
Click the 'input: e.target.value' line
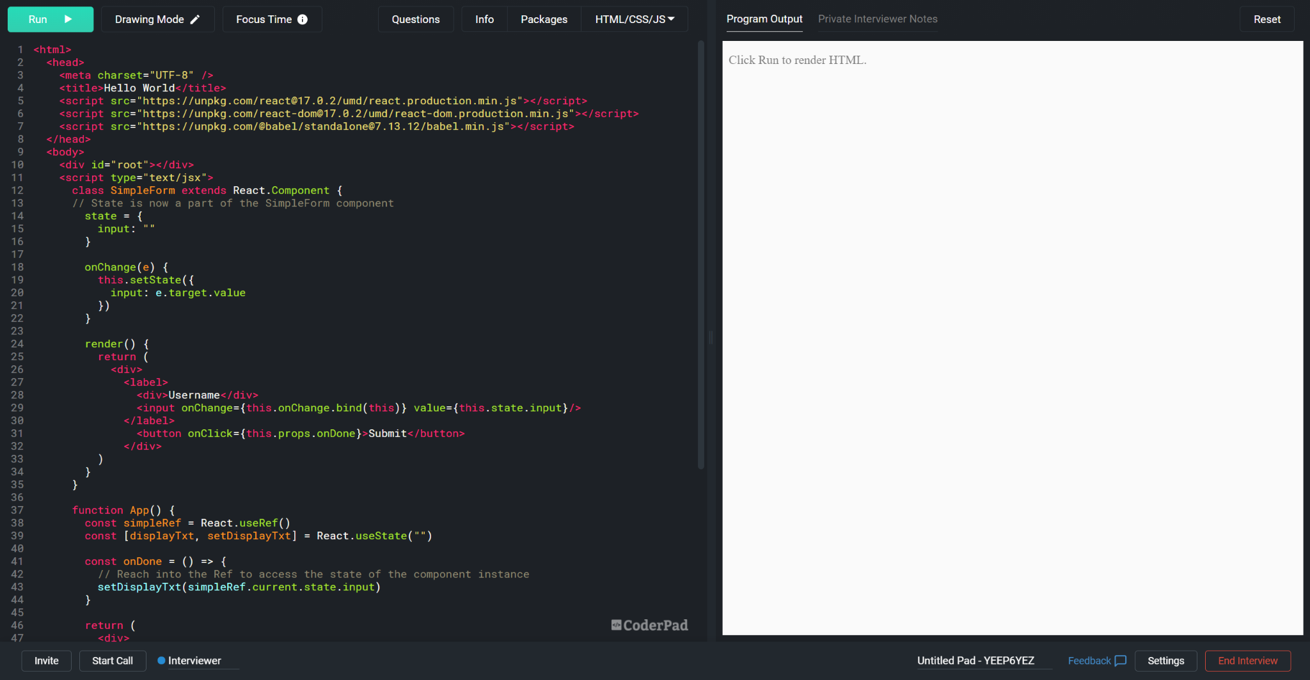click(x=178, y=293)
